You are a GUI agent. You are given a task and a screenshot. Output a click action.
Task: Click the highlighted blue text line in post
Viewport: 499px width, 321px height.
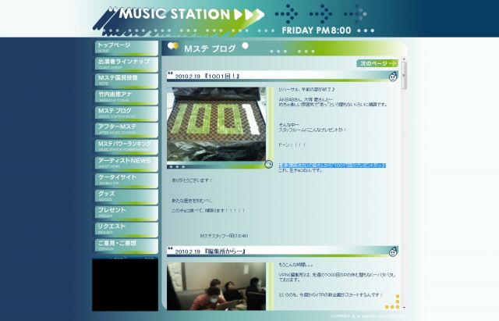coord(333,166)
